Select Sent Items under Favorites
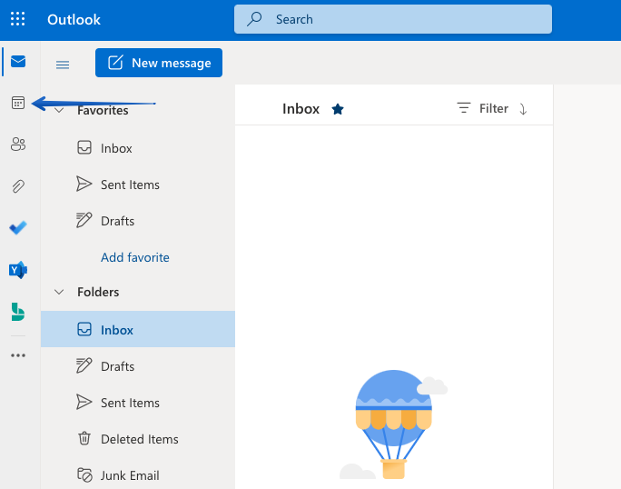This screenshot has width=621, height=489. click(130, 185)
